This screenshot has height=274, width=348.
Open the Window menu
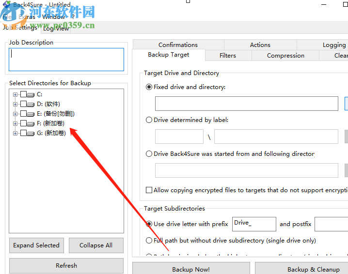tap(53, 17)
